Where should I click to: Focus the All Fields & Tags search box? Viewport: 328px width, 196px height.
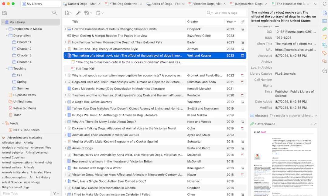(x=230, y=13)
